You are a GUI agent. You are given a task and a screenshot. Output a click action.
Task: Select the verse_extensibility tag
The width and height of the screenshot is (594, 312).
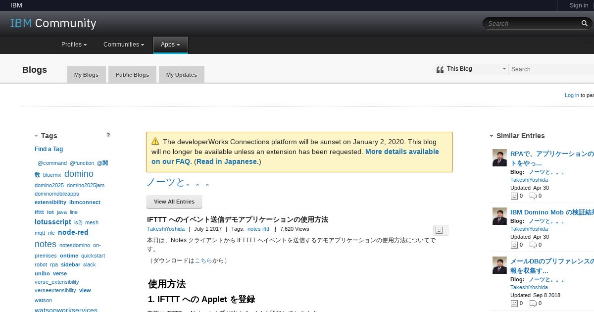point(57,282)
